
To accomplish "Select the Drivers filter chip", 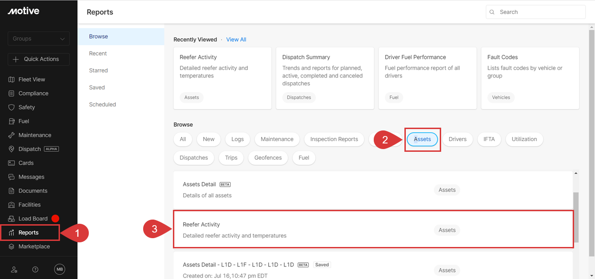I will point(457,139).
